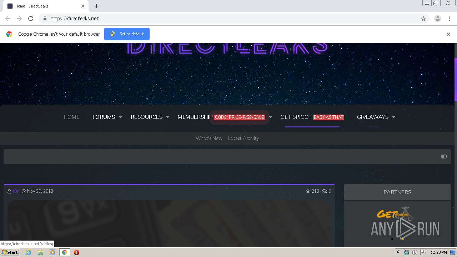Viewport: 457px width, 257px height.
Task: Expand the MEMBERSHIP dropdown arrow
Action: click(x=270, y=117)
